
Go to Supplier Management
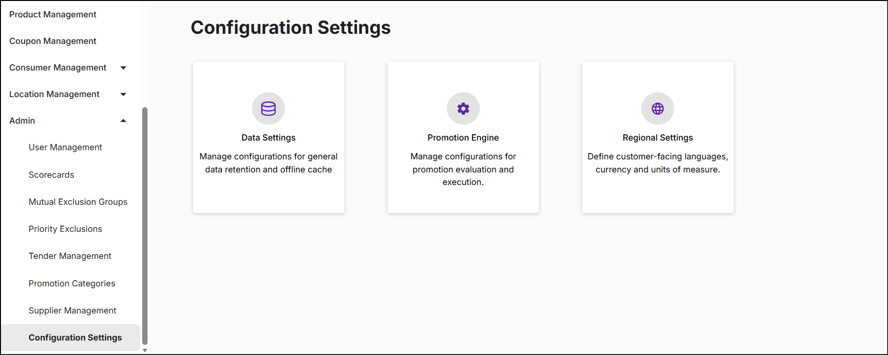(72, 311)
